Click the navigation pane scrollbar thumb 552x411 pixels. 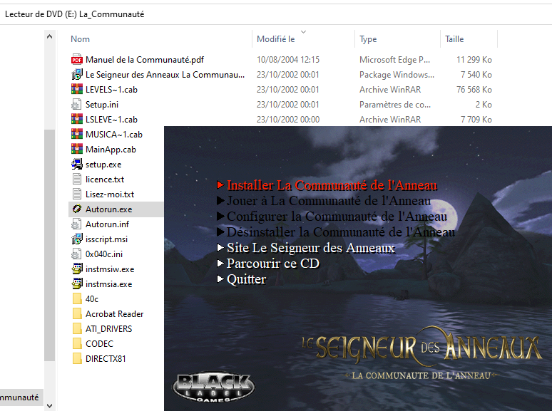tap(50, 245)
